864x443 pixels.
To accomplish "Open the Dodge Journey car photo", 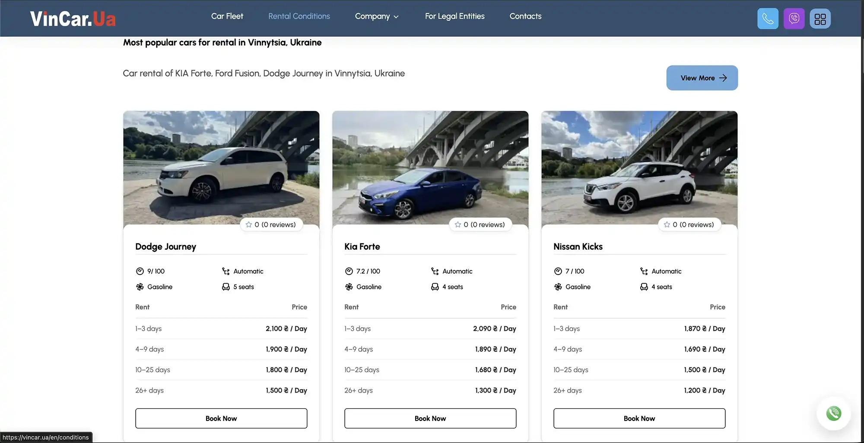I will point(221,168).
